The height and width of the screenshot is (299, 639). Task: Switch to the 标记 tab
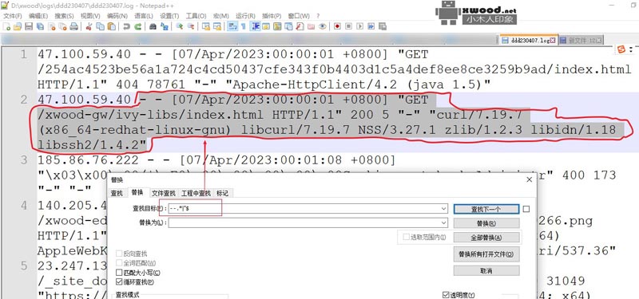tap(223, 194)
